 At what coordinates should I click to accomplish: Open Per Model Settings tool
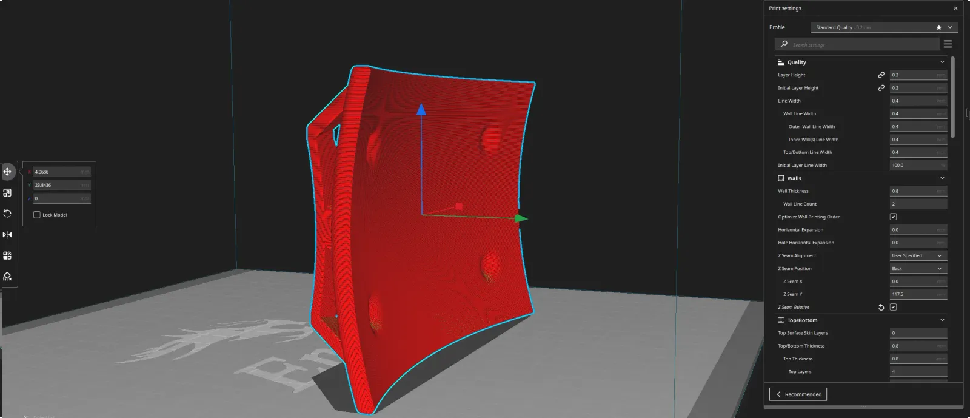[x=7, y=255]
